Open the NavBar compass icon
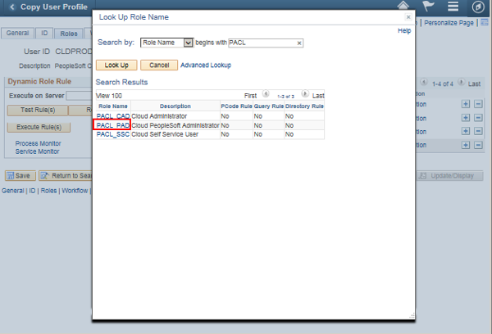 point(478,7)
